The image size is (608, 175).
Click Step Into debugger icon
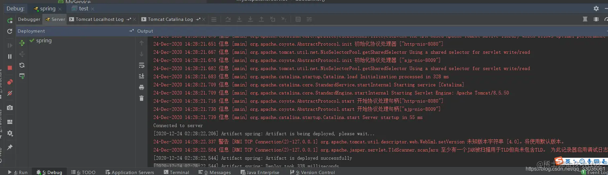click(239, 19)
